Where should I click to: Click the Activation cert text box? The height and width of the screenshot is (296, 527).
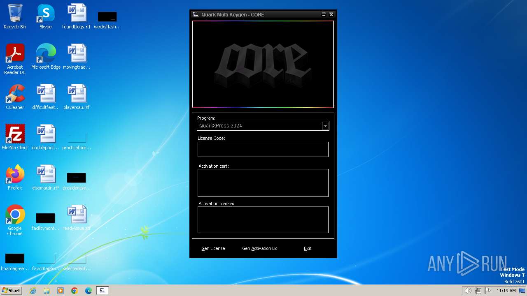[x=263, y=183]
